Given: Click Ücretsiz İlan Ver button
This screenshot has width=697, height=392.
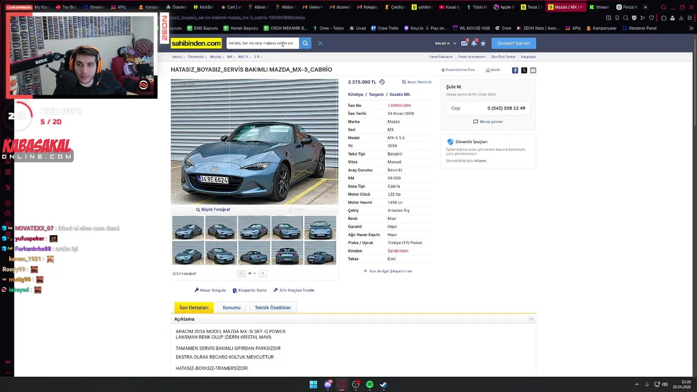Looking at the screenshot, I should pos(513,43).
